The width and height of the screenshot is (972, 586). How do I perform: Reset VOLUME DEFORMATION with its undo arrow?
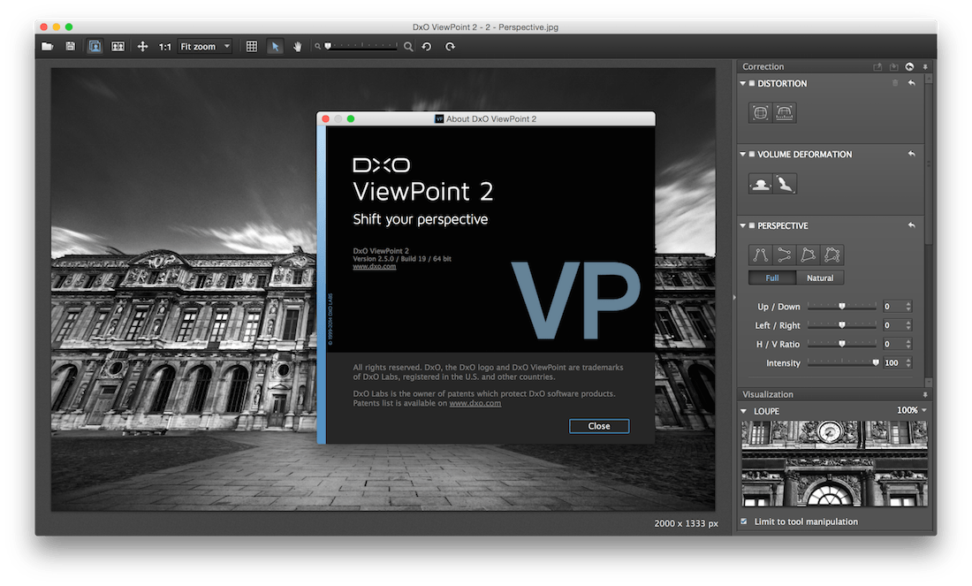click(x=911, y=154)
